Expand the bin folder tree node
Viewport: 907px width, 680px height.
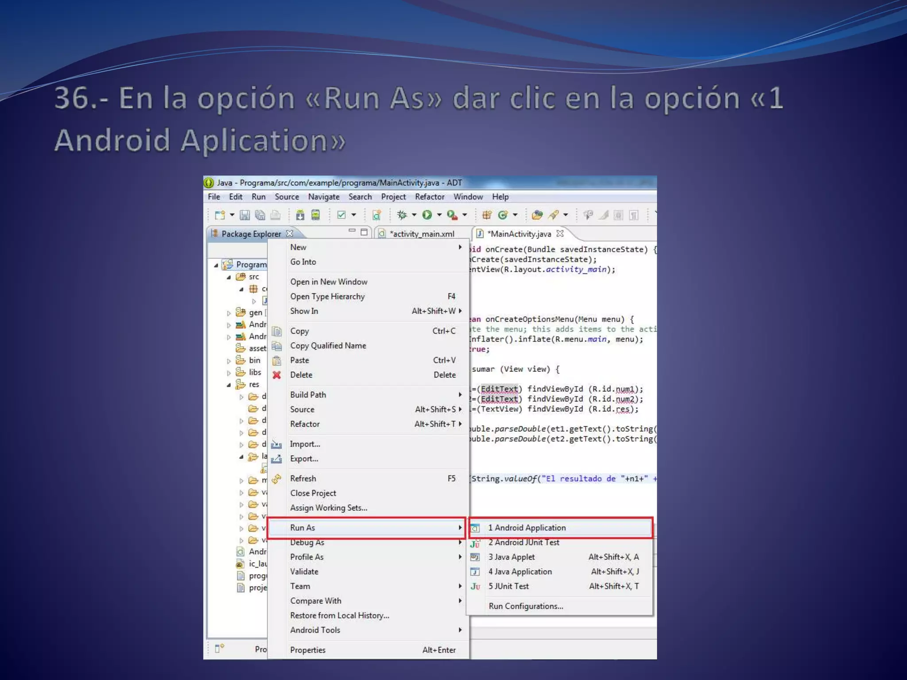[229, 361]
